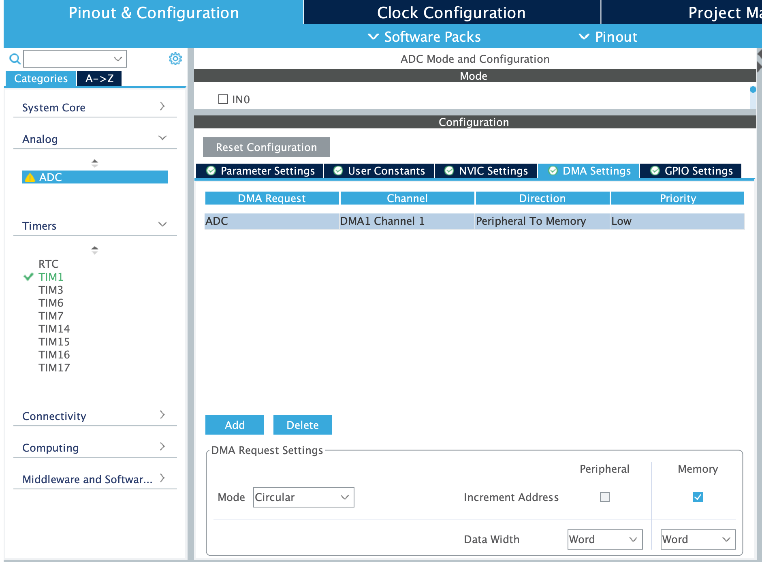762x563 pixels.
Task: Click the search magnifier icon
Action: 15,59
